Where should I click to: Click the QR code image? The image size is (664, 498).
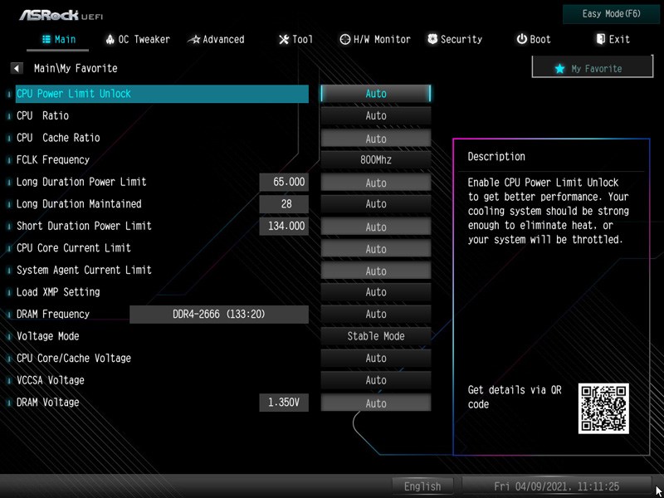(x=603, y=408)
